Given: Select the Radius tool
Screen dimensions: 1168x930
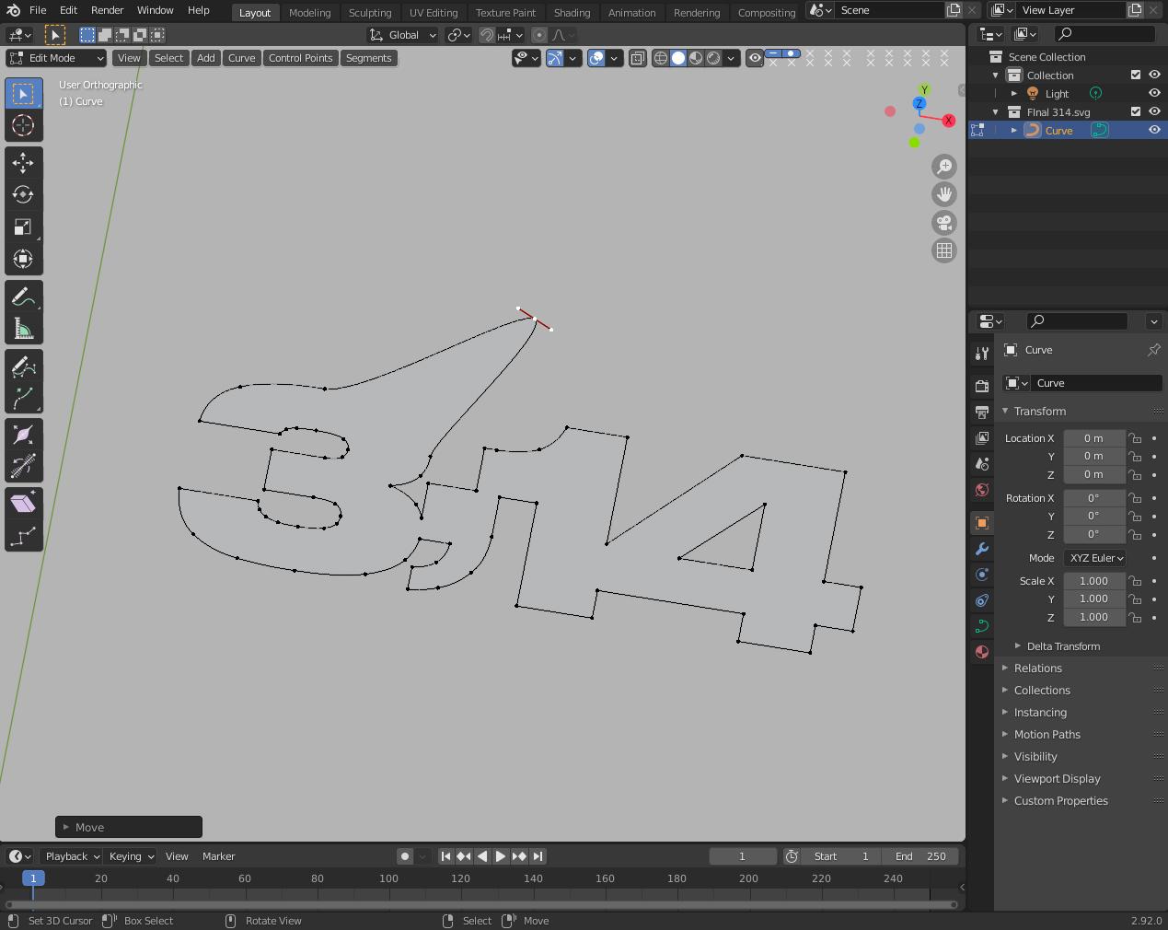Looking at the screenshot, I should click(23, 436).
